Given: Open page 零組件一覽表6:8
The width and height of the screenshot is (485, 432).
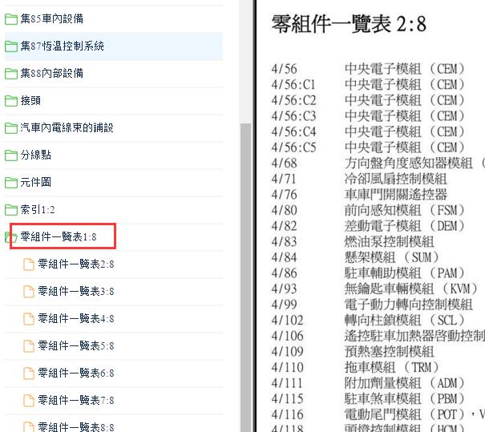Looking at the screenshot, I should point(76,373).
